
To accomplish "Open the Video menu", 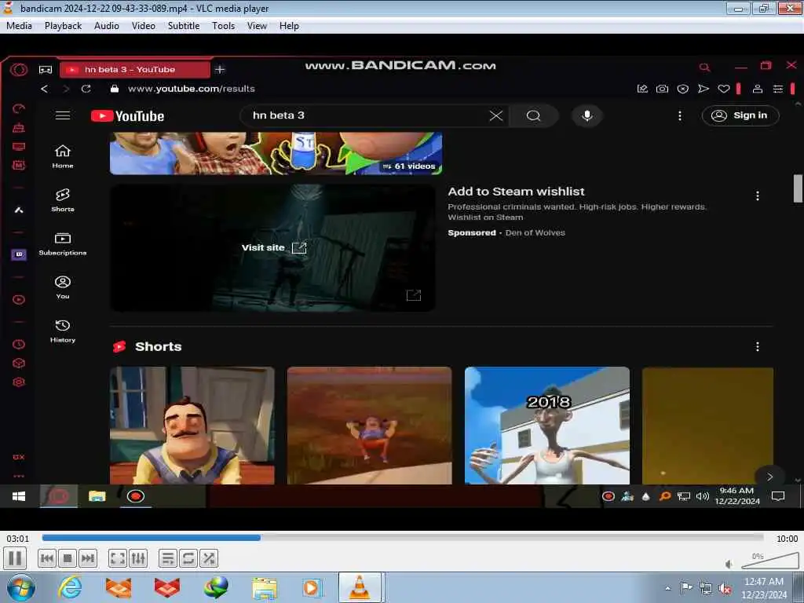I will [144, 26].
